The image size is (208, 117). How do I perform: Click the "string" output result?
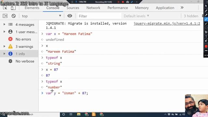tap(54, 63)
